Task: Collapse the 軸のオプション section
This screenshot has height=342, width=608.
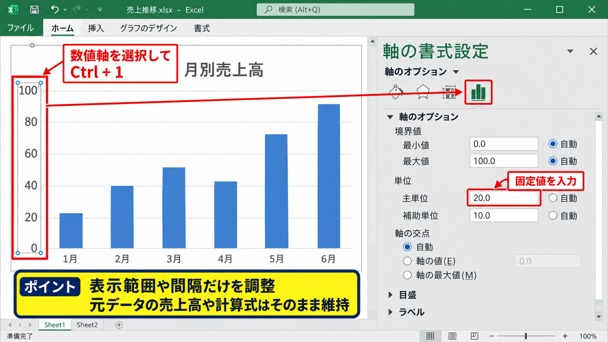Action: coord(390,117)
